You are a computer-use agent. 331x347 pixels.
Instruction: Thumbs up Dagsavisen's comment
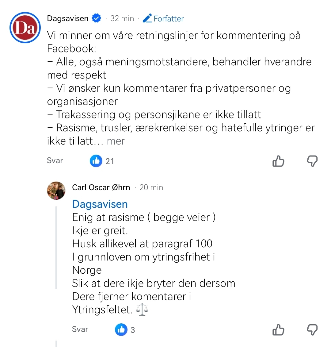pos(278,161)
